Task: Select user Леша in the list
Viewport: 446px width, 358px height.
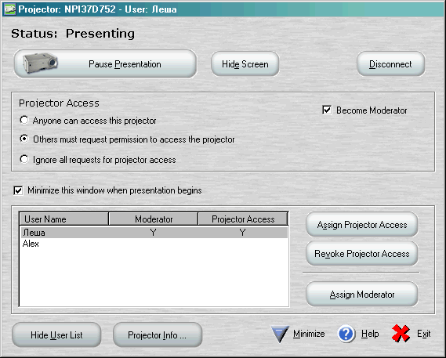Action: coord(154,233)
